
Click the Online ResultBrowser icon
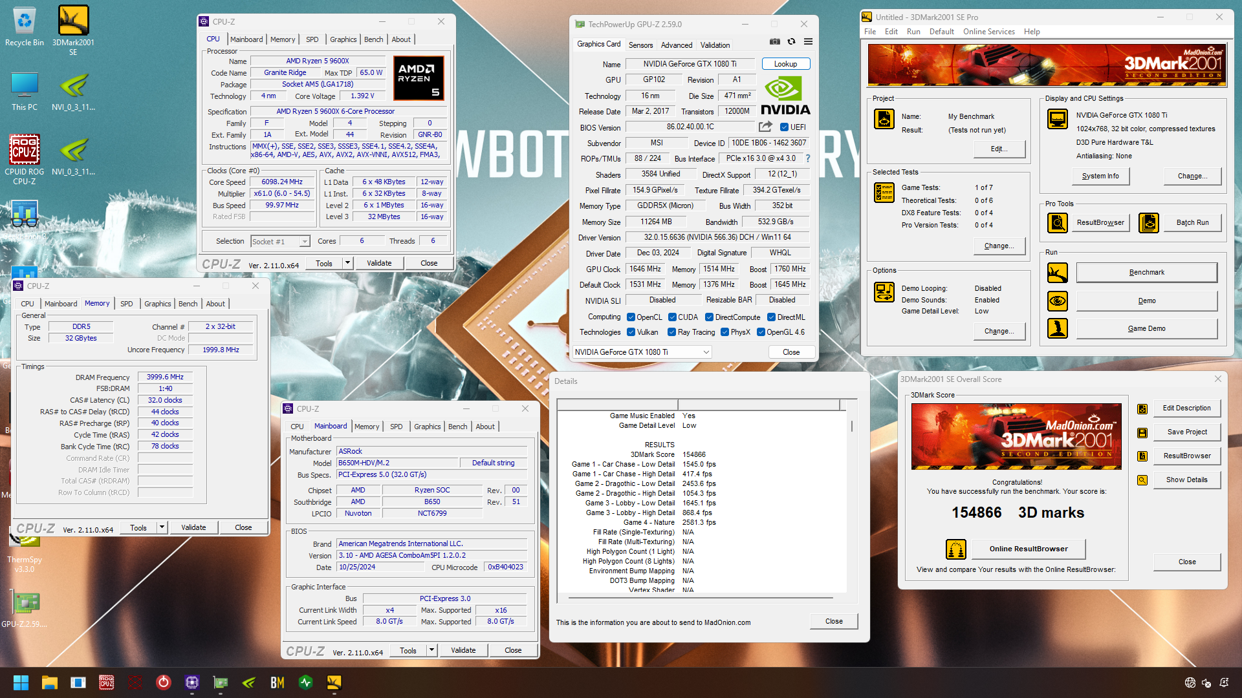(x=955, y=549)
